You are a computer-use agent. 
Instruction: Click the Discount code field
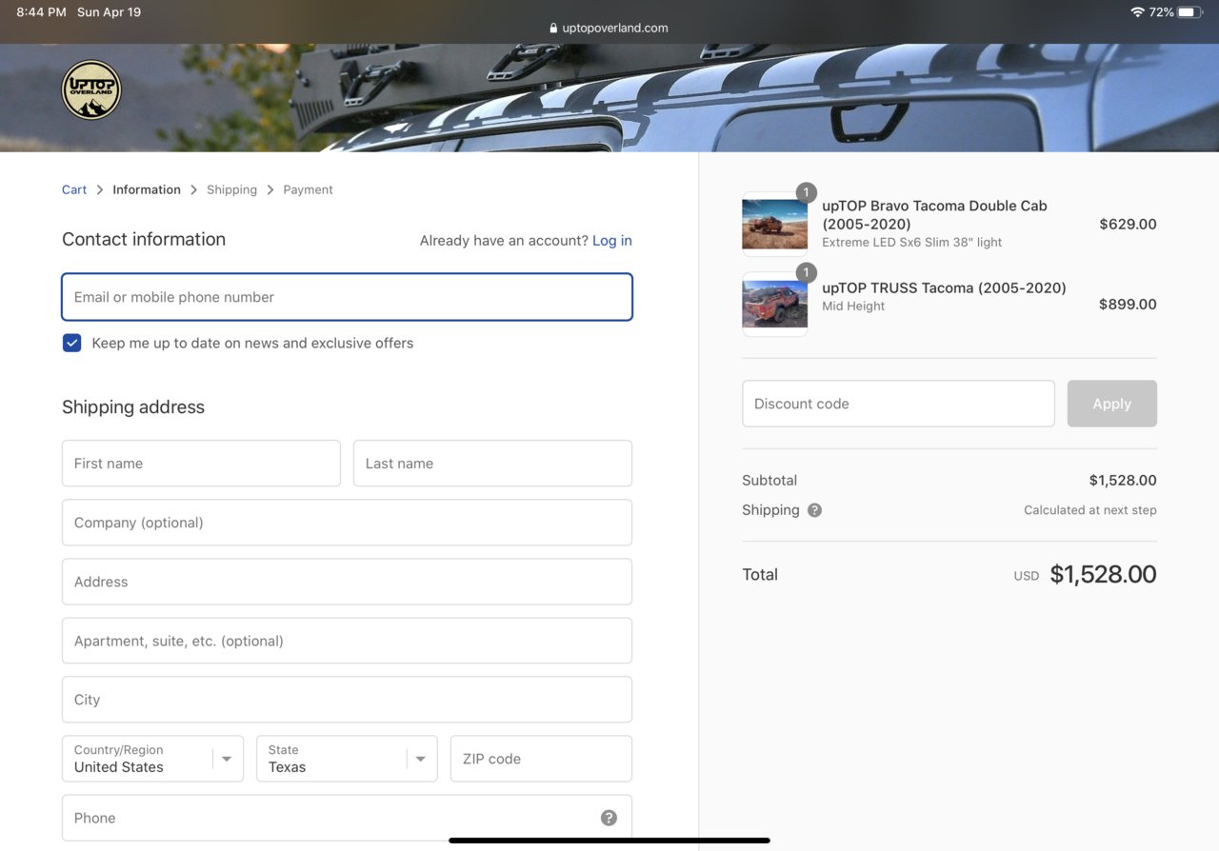pyautogui.click(x=898, y=404)
